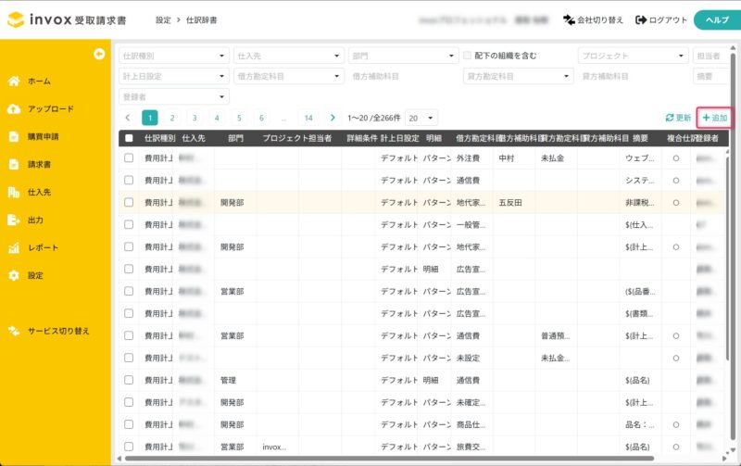Open the 計上日設定 filter dropdown
Screen dimensions: 741x466
[x=174, y=76]
